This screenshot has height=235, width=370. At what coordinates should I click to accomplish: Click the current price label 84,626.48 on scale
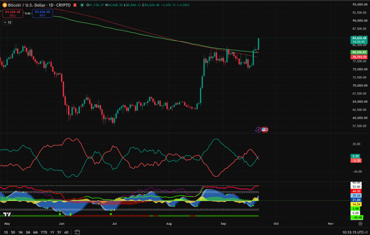pyautogui.click(x=359, y=38)
